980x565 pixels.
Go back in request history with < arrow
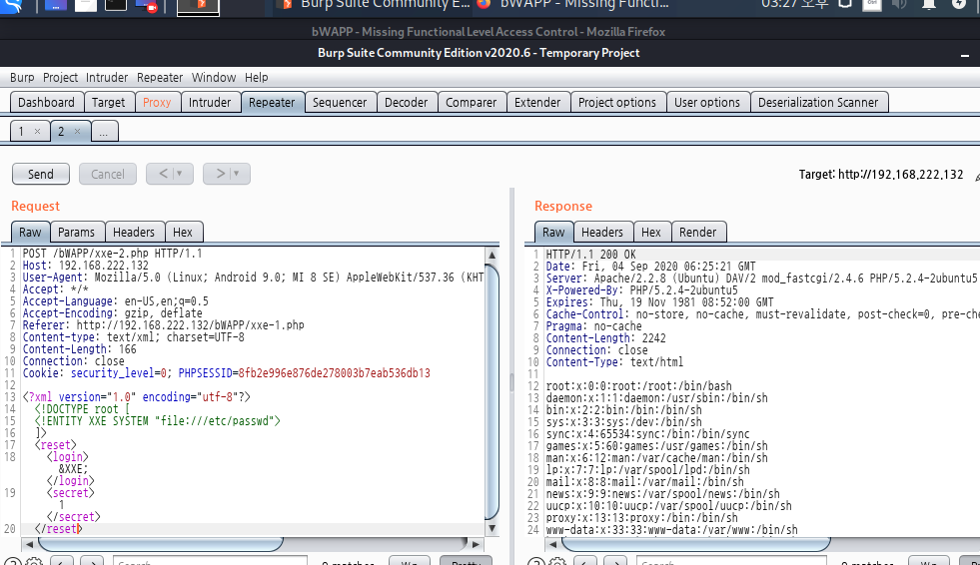[x=163, y=174]
